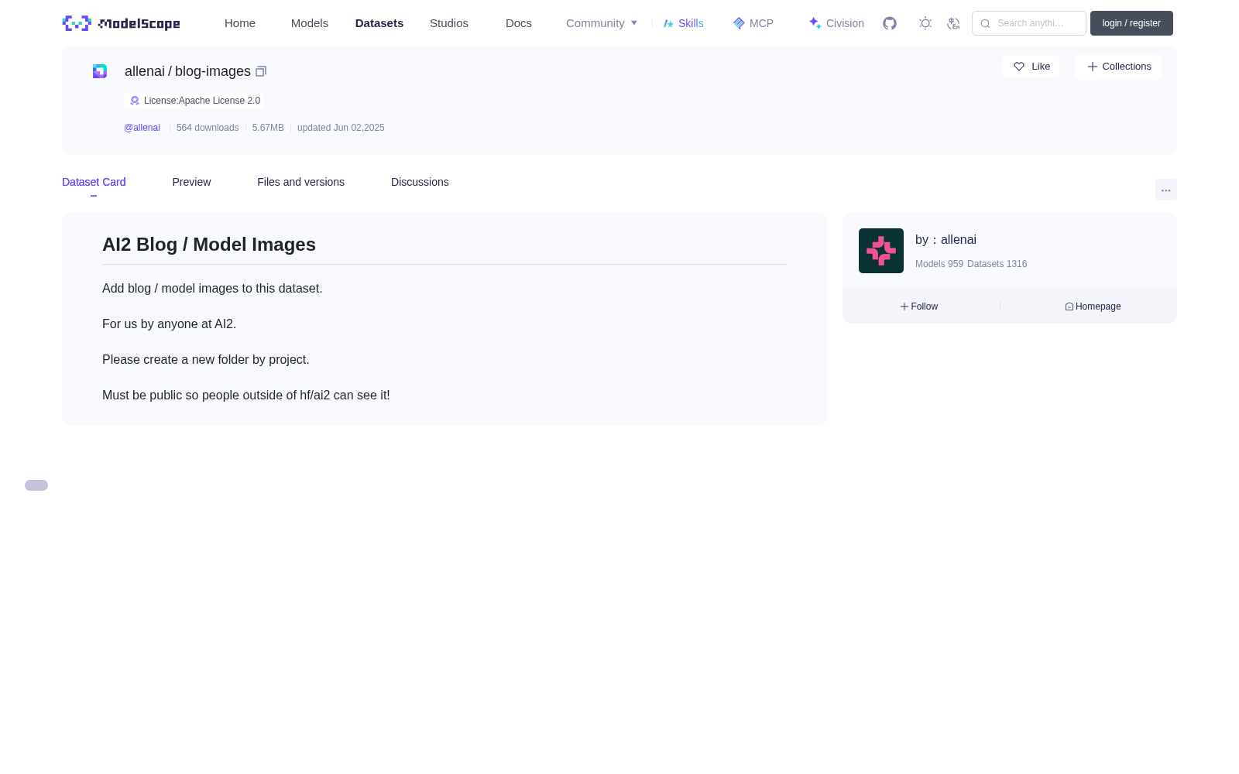Click the dataset avatar icon beside allenai
1239x774 pixels.
pyautogui.click(x=100, y=71)
